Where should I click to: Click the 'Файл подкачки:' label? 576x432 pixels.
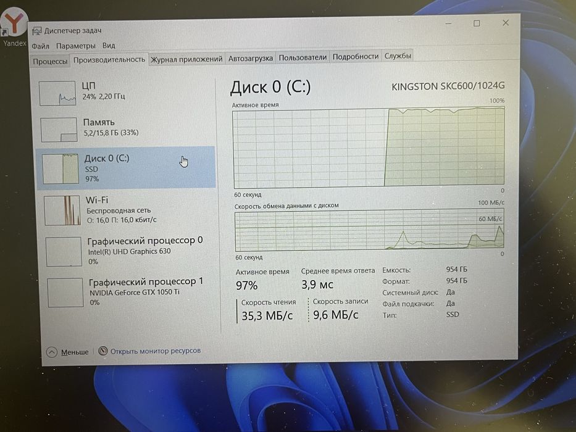click(408, 304)
